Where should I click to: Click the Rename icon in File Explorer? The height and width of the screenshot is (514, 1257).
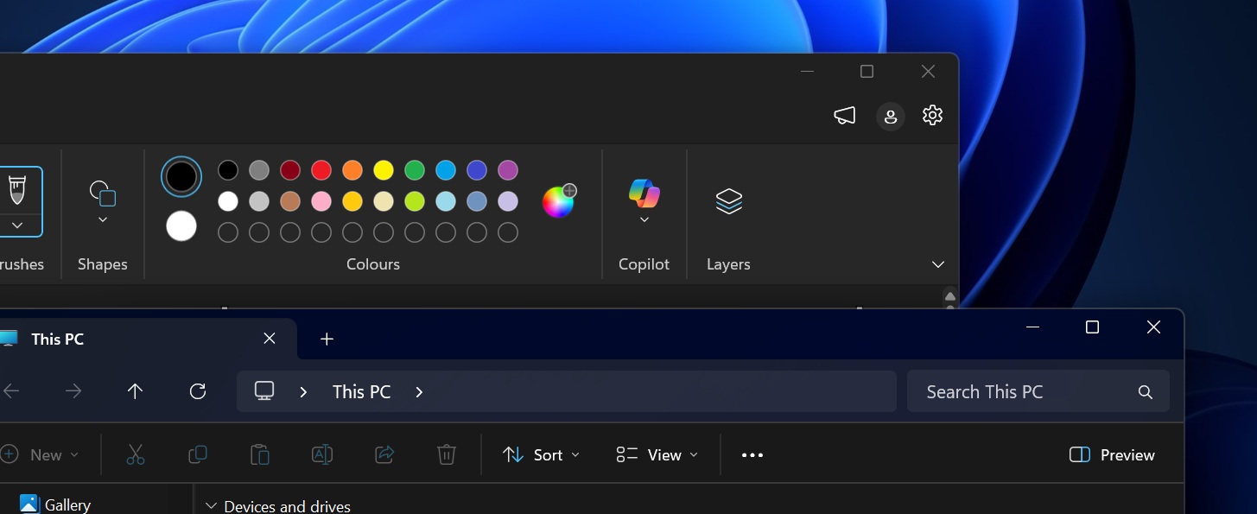tap(322, 454)
